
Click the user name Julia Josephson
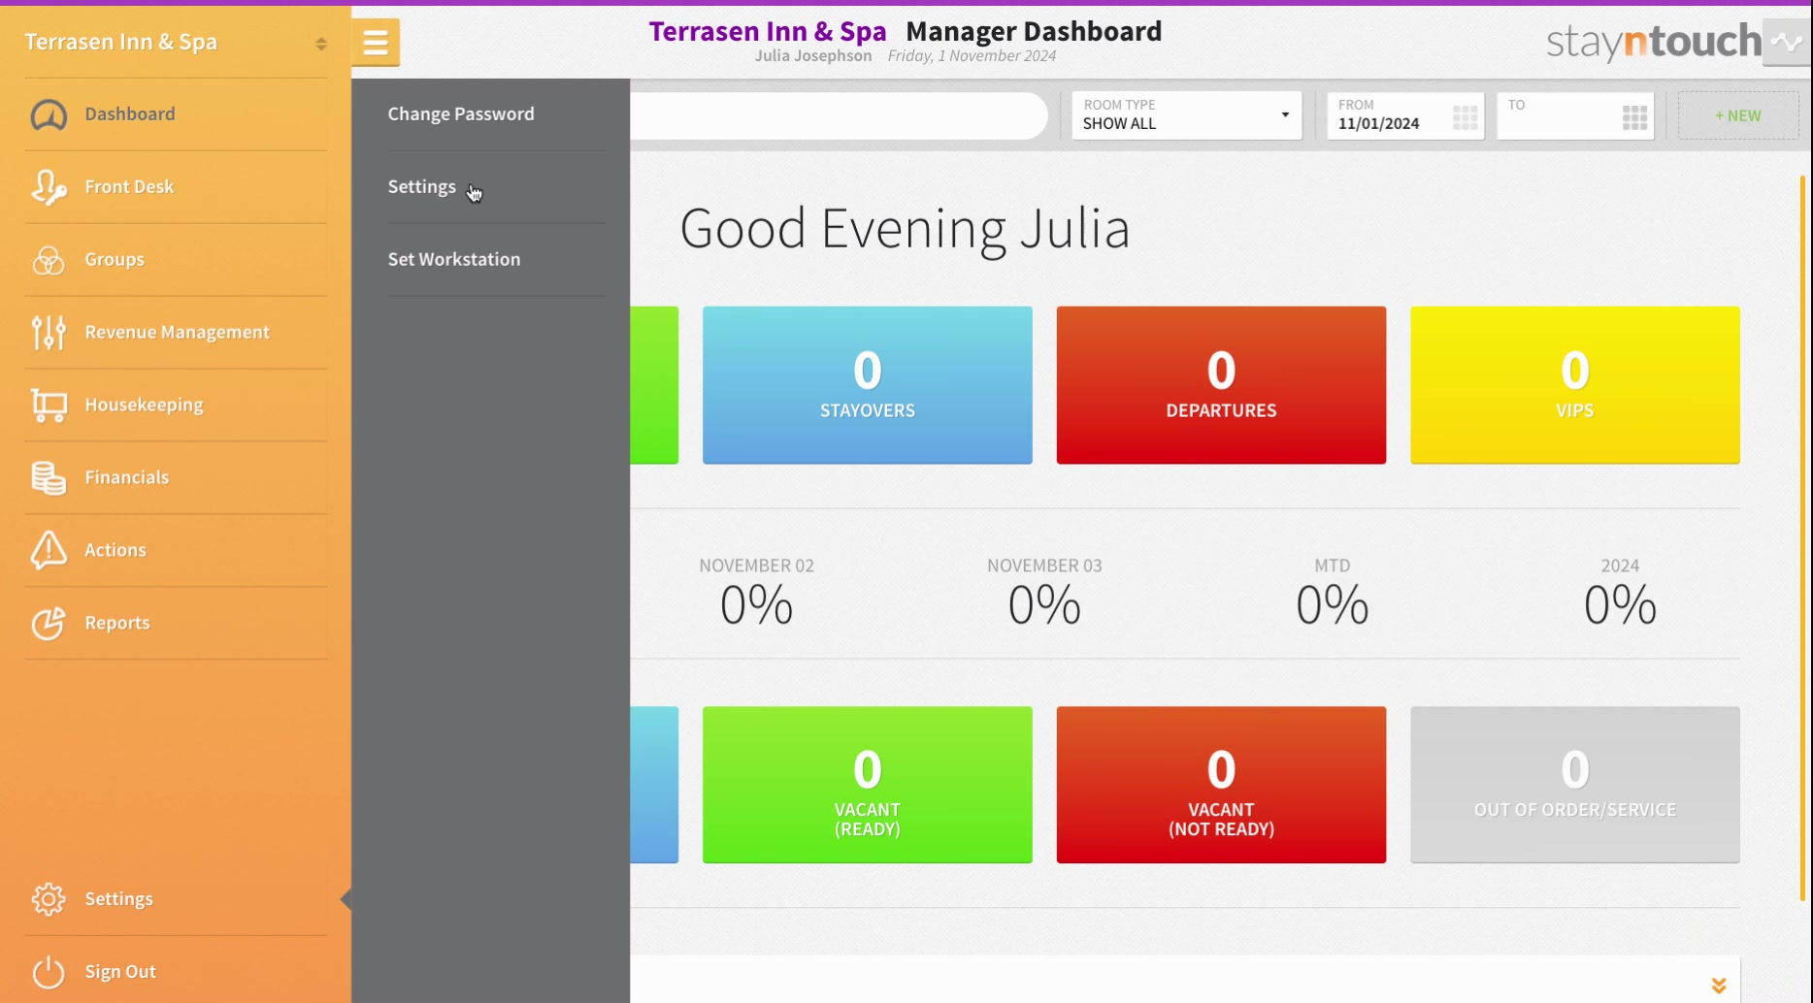[x=813, y=56]
